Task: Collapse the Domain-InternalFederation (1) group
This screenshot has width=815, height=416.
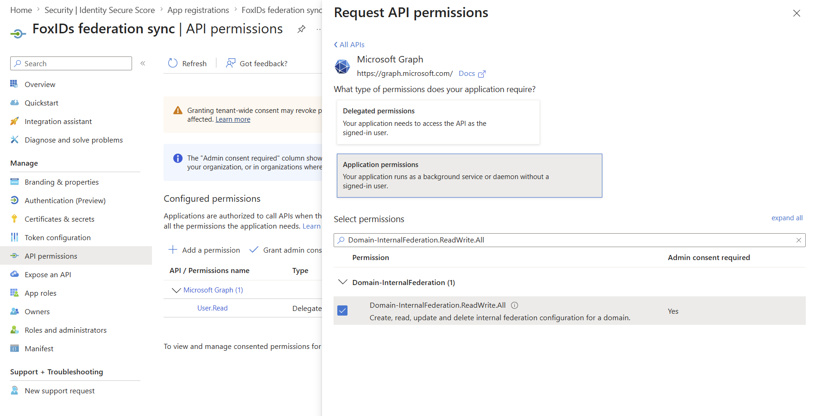Action: click(x=342, y=282)
